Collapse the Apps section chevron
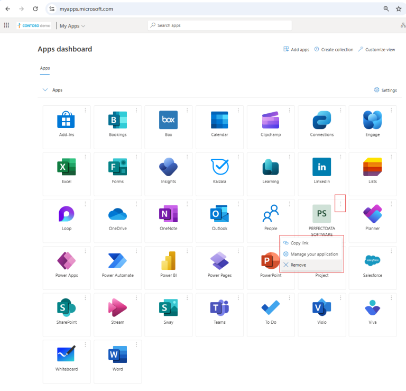 45,90
